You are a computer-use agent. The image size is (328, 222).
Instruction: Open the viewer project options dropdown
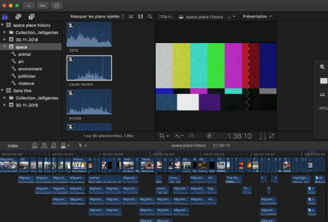click(x=231, y=17)
